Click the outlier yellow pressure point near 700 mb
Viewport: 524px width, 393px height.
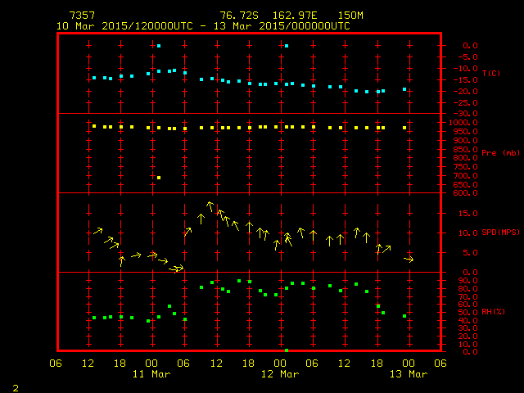click(x=159, y=178)
